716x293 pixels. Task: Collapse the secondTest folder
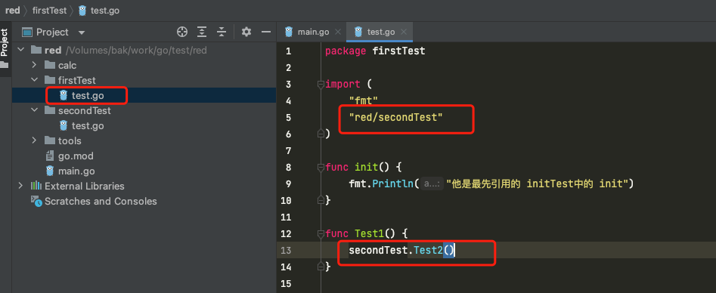[x=34, y=110]
